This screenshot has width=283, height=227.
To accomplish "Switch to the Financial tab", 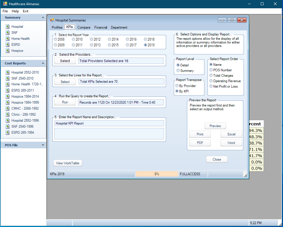I will pos(101,27).
